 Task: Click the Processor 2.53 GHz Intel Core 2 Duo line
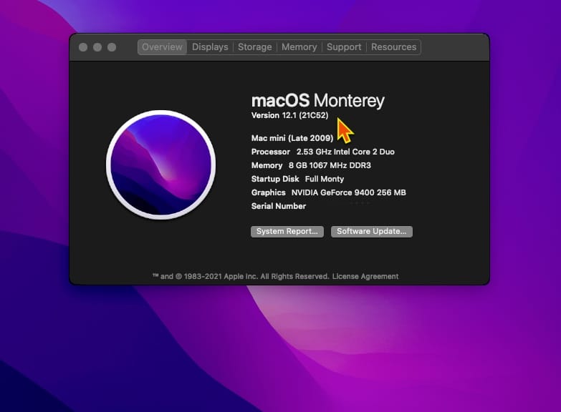click(322, 152)
